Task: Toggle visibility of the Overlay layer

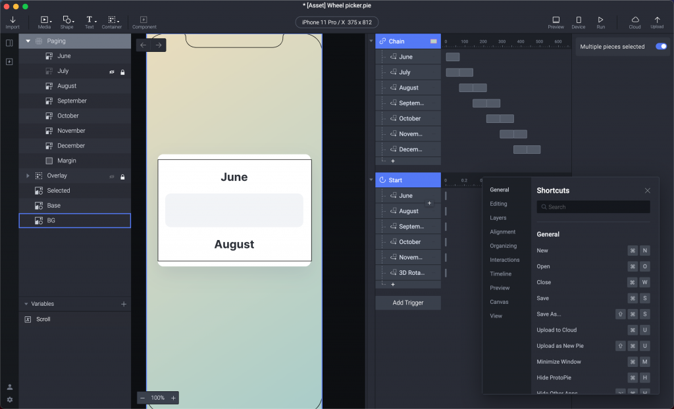Action: (112, 177)
